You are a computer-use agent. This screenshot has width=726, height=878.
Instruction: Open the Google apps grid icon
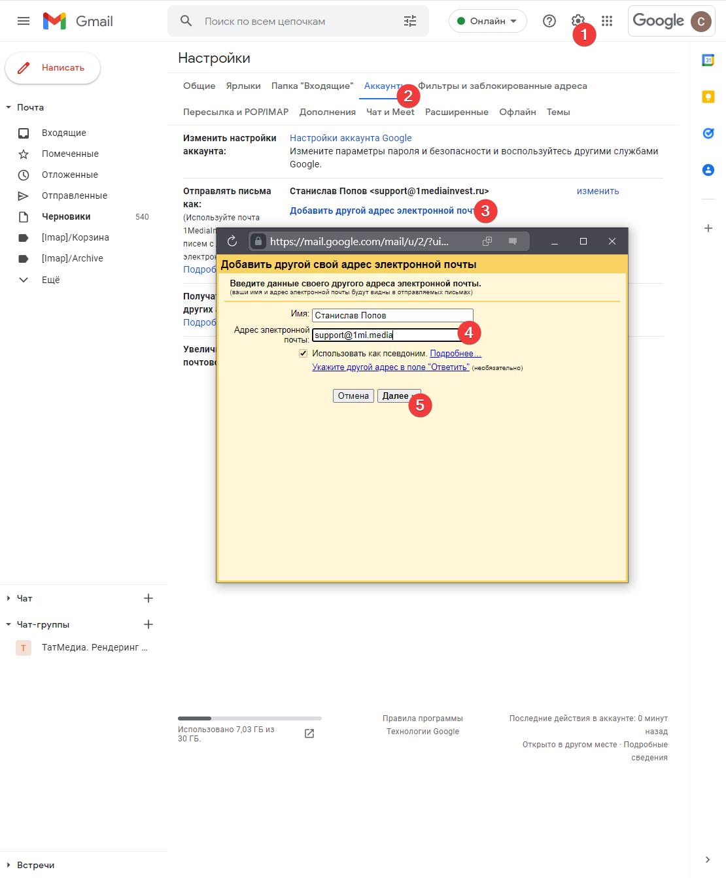tap(607, 21)
